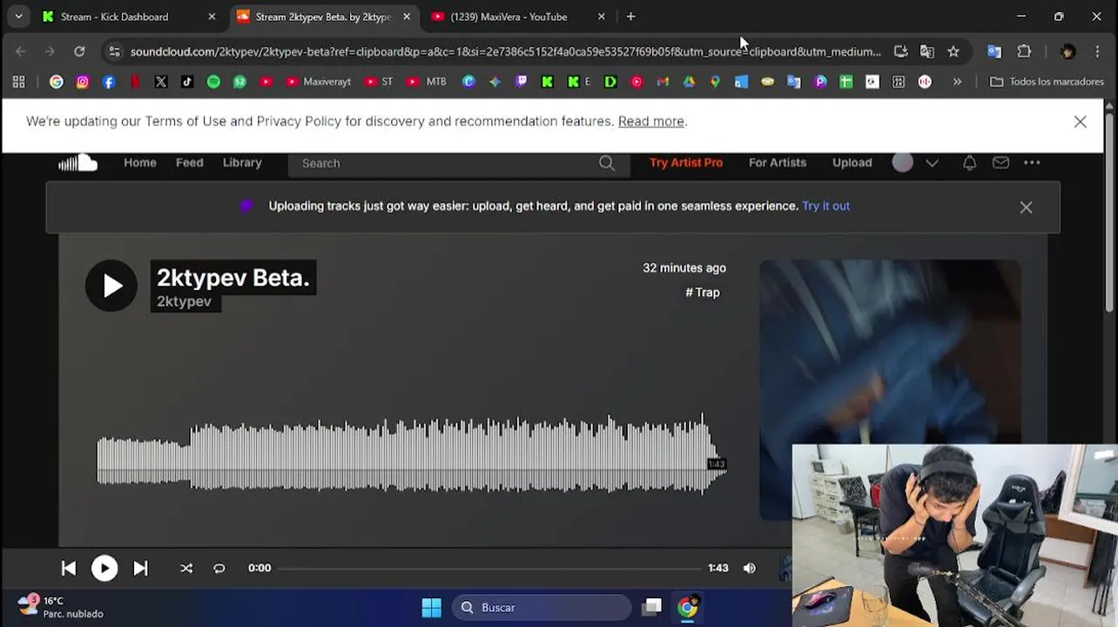Open the For Artists link
The image size is (1118, 627).
(x=778, y=163)
